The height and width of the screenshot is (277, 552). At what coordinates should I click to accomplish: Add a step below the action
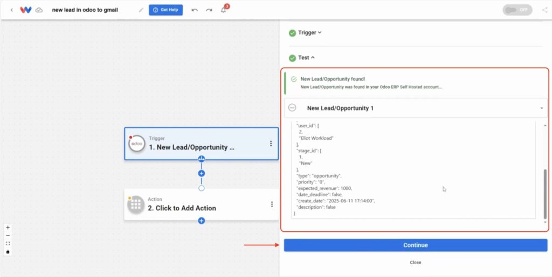(x=202, y=221)
